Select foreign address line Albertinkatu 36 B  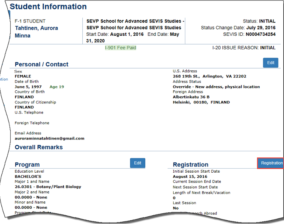(191, 97)
